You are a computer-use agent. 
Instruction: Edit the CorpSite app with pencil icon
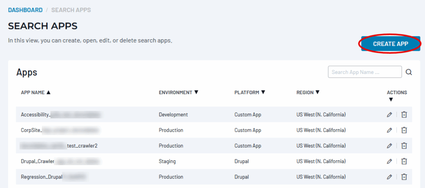click(x=389, y=130)
